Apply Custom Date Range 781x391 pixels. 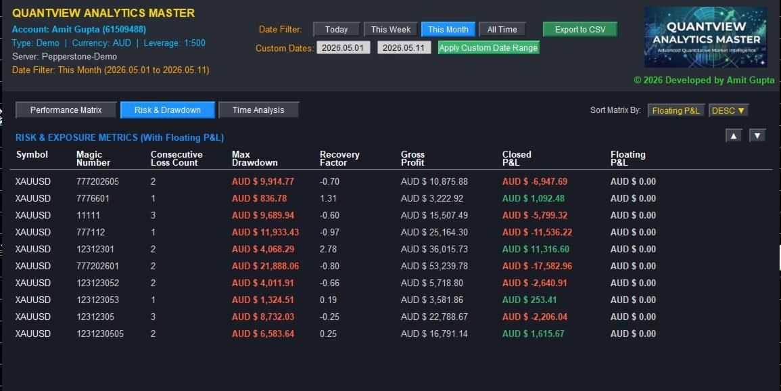click(489, 48)
